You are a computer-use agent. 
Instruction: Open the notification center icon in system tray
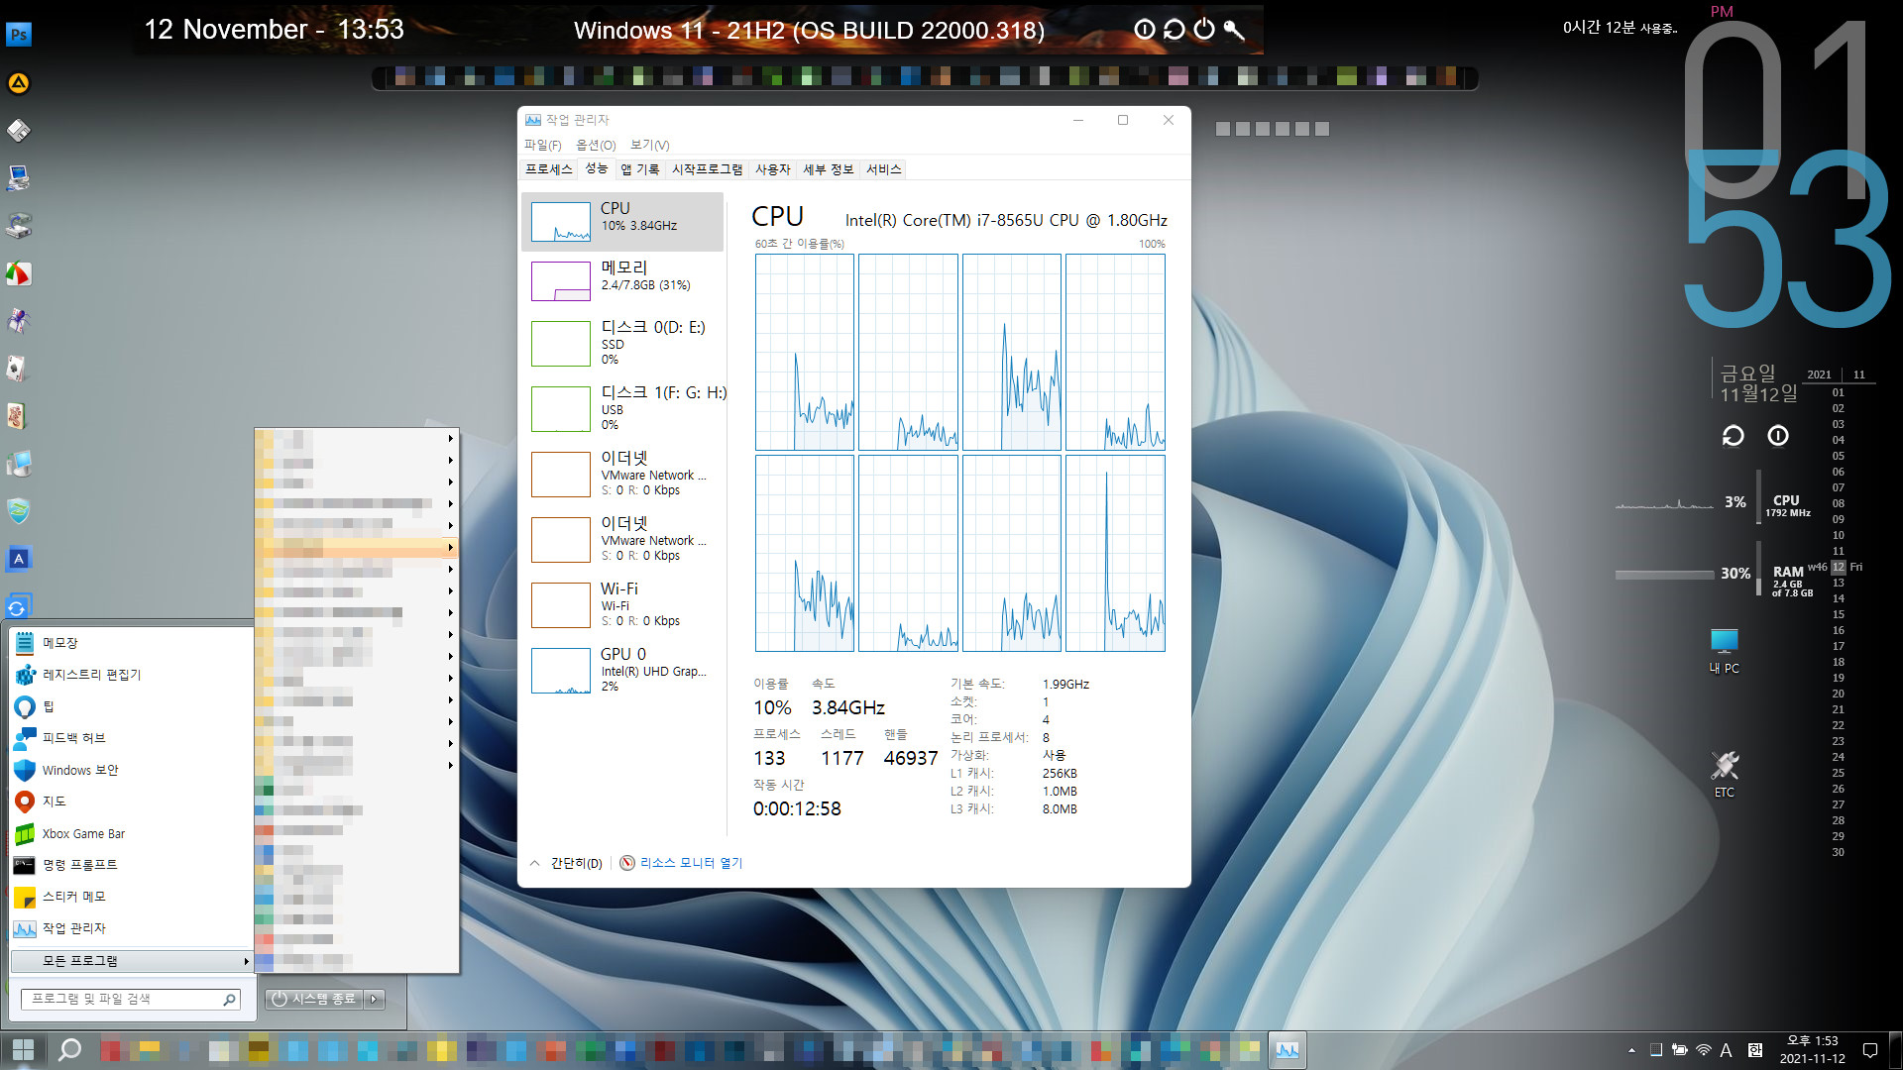[1870, 1050]
